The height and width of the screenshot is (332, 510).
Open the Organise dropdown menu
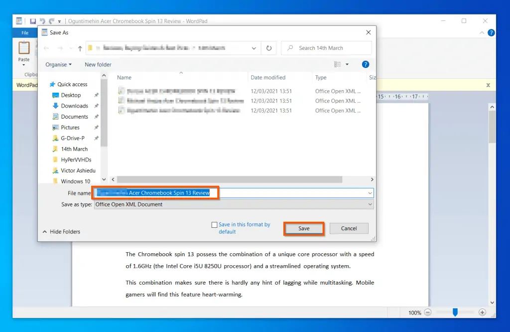(58, 64)
